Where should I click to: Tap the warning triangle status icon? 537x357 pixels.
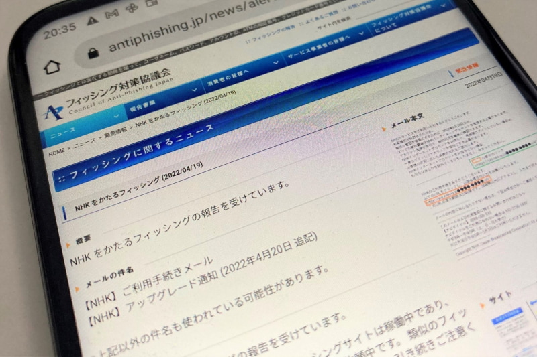(x=93, y=21)
